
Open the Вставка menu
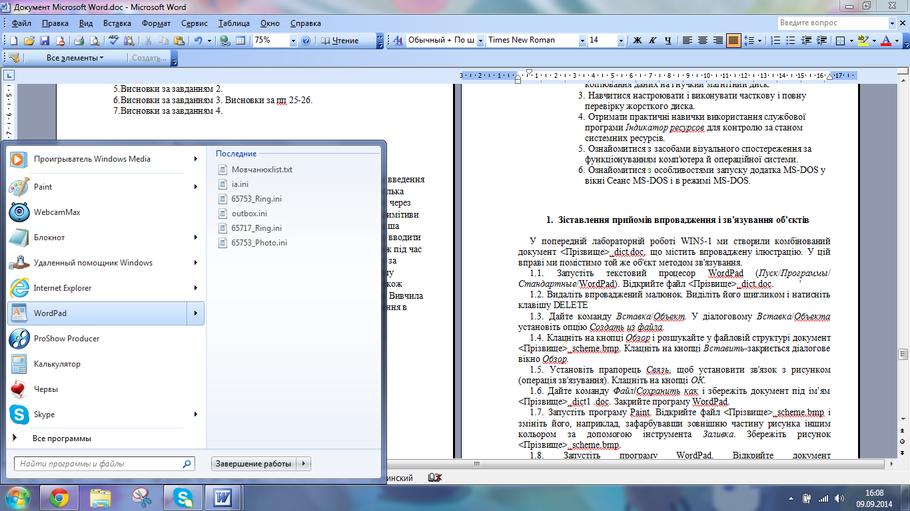[117, 23]
